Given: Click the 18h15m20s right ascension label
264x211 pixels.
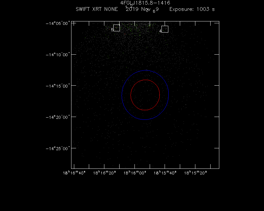Looking at the screenshot, I should click(195, 173).
